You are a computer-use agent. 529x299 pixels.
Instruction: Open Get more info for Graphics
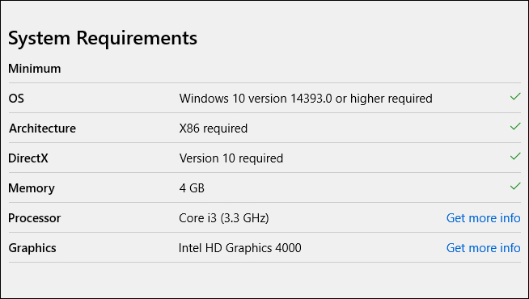483,248
